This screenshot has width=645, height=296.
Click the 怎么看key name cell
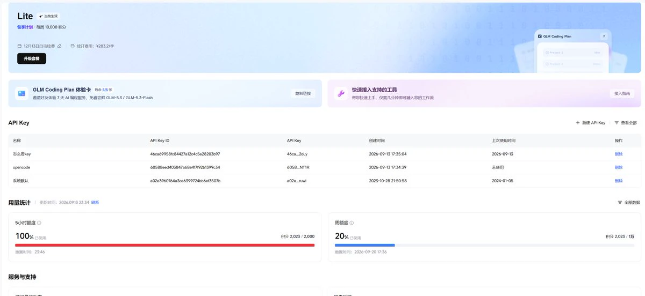(22, 154)
